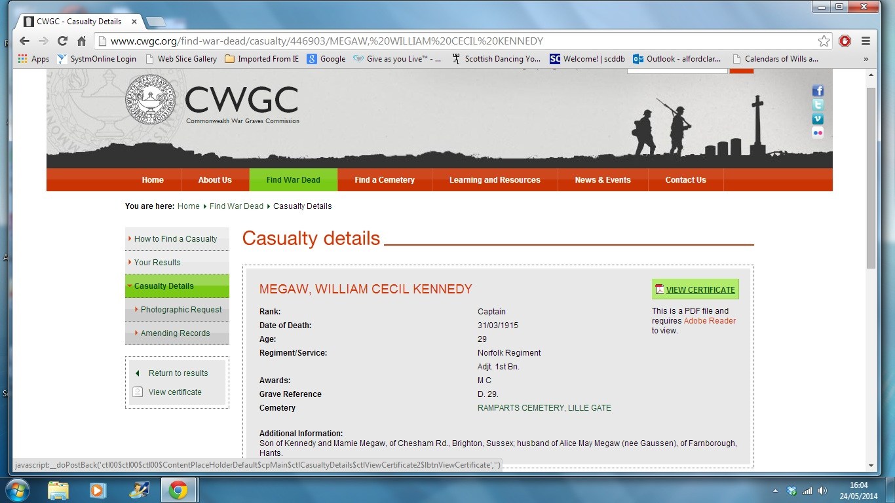This screenshot has width=895, height=503.
Task: Click the CWGC logo emblem
Action: (x=150, y=99)
